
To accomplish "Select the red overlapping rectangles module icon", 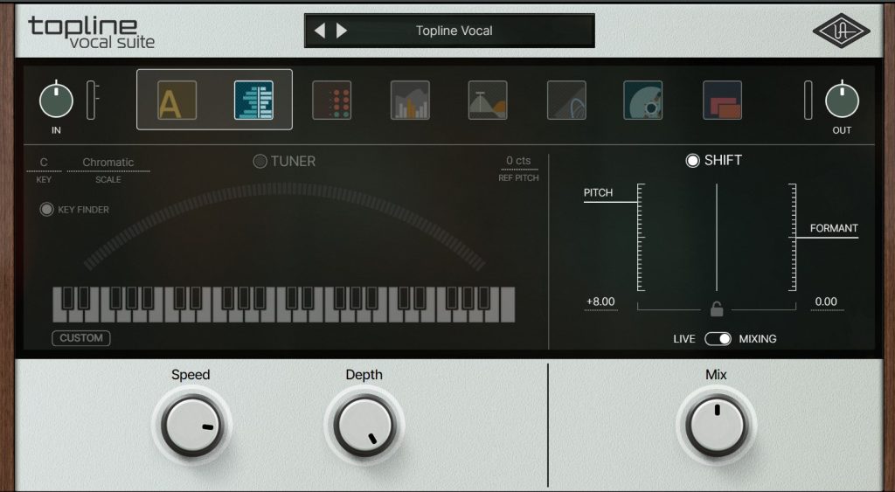I will coord(722,100).
